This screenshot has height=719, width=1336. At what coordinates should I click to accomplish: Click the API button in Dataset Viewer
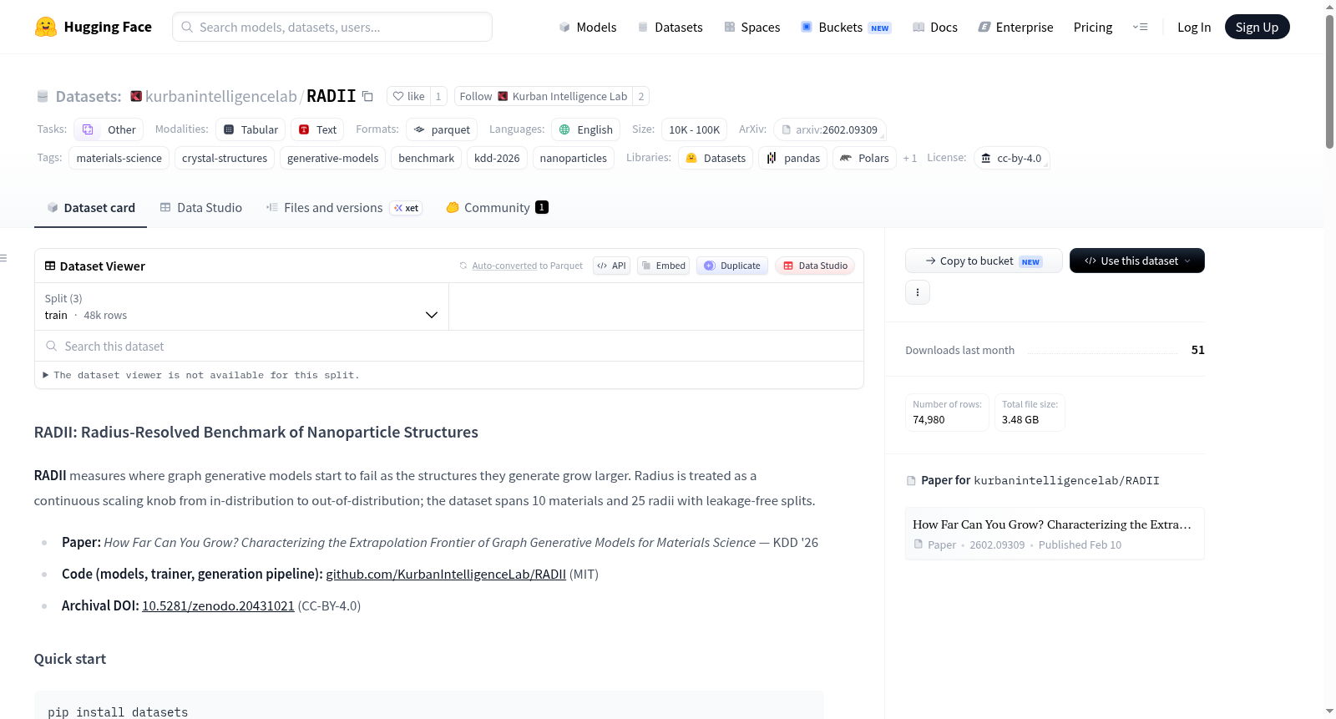611,266
